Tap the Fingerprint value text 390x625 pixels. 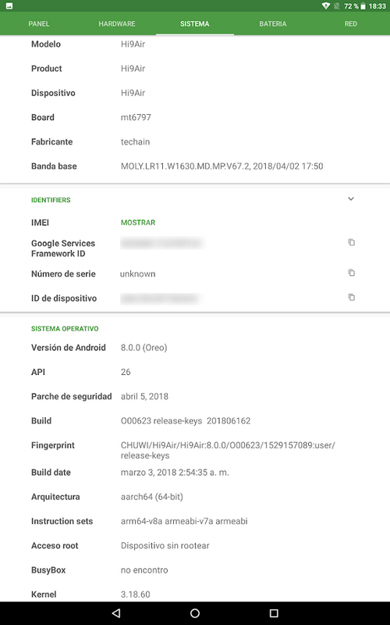click(x=228, y=451)
